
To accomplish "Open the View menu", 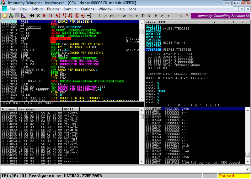I will tap(23, 9).
